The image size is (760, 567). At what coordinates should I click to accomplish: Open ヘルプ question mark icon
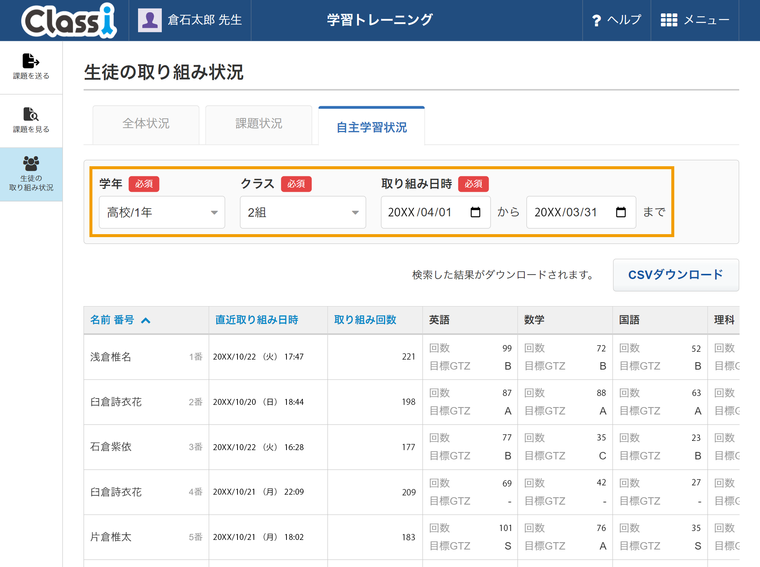[x=596, y=20]
